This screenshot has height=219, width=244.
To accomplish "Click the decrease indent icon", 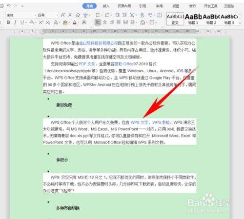I will point(117,15).
